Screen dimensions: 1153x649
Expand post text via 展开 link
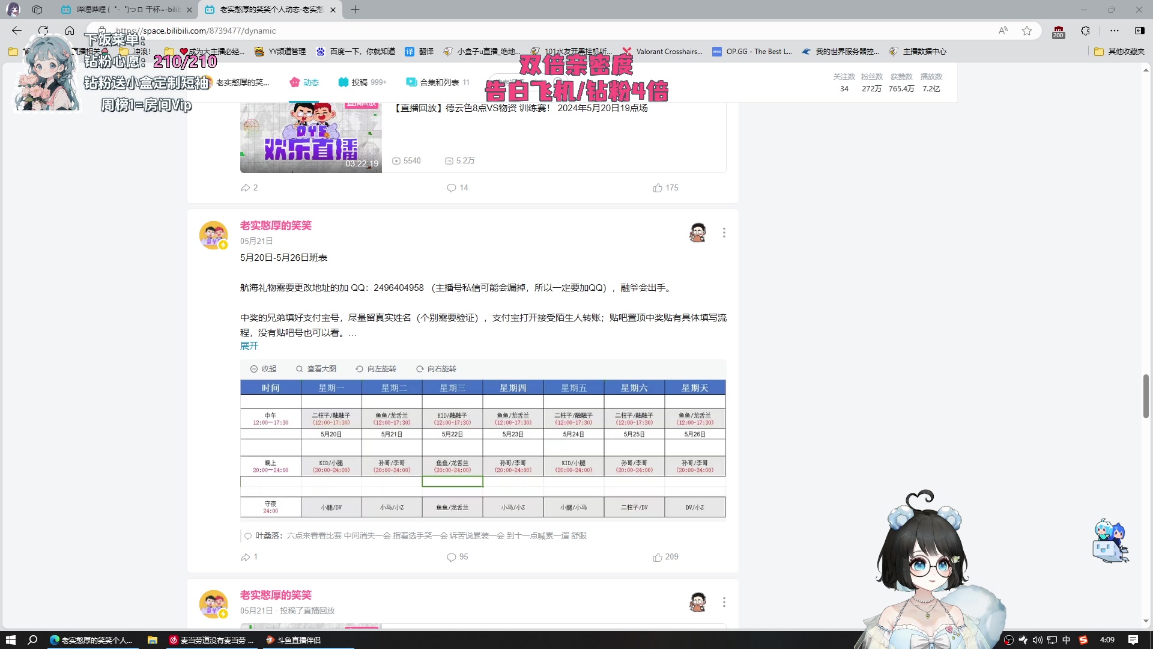(x=249, y=346)
